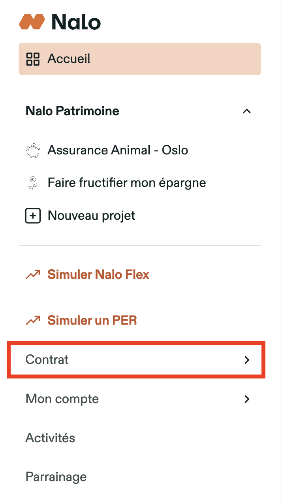This screenshot has height=502, width=282.
Task: Open Simuler un PER link
Action: point(92,320)
